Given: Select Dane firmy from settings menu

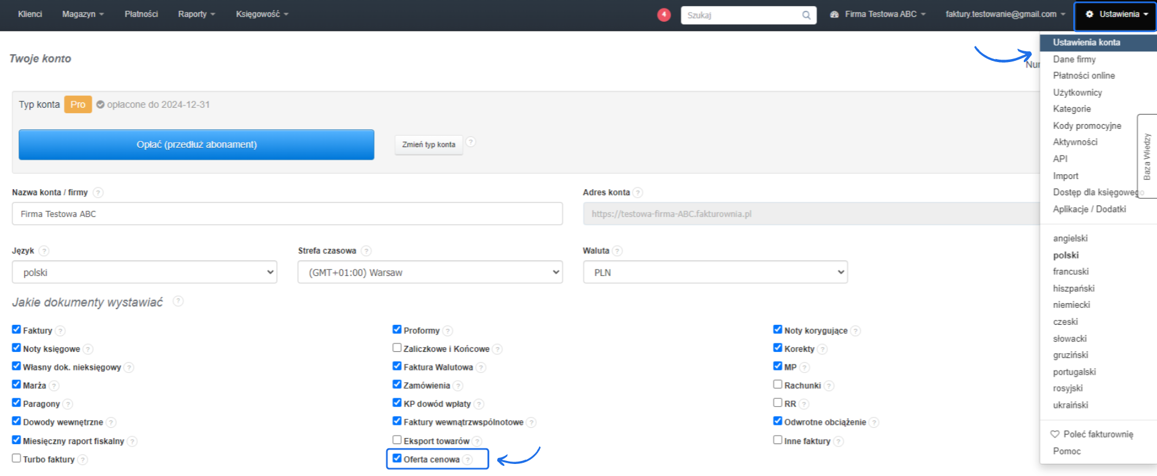Looking at the screenshot, I should 1074,59.
